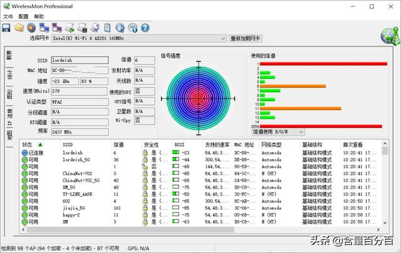Image resolution: width=401 pixels, height=253 pixels.
Task: Click the signal bar icon in TP-LINK_AA9E row
Action: (175, 194)
